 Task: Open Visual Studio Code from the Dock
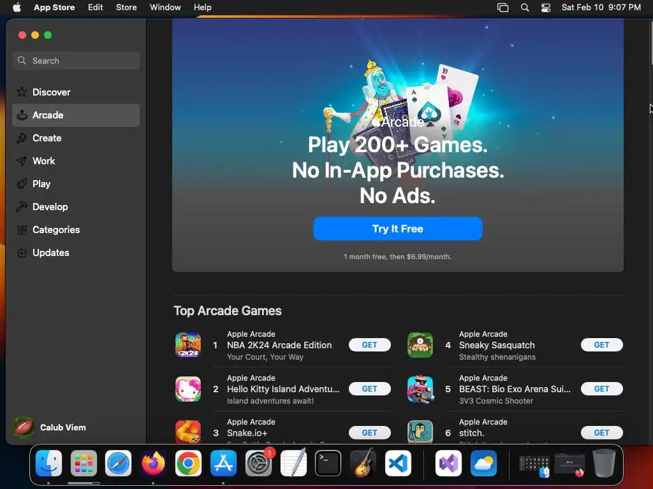point(398,463)
